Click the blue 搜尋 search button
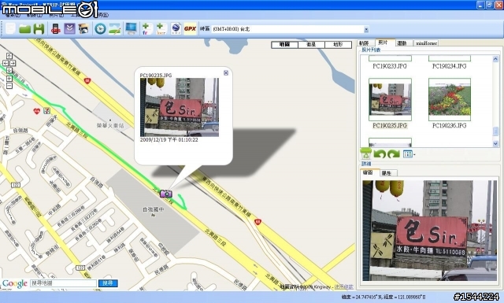Screen dimensions: 504x303 click(x=108, y=283)
